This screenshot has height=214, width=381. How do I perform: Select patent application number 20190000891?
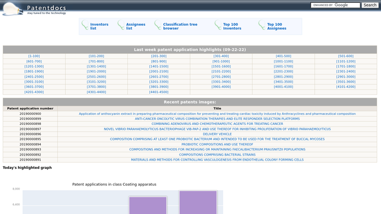[30, 160]
